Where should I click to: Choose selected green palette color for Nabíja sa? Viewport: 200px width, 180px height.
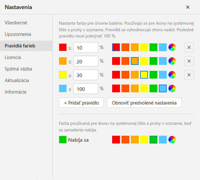(153, 140)
